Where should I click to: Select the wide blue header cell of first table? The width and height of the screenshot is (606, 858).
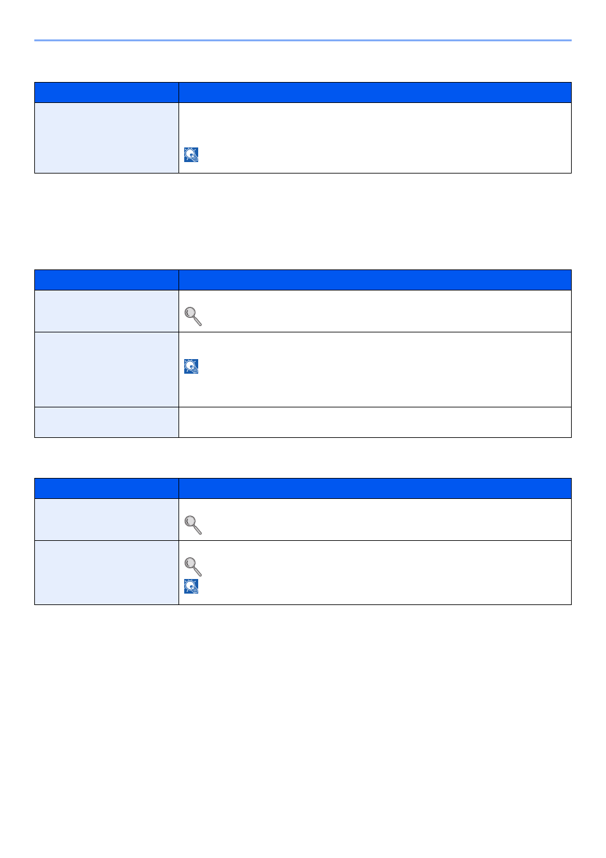[x=375, y=93]
